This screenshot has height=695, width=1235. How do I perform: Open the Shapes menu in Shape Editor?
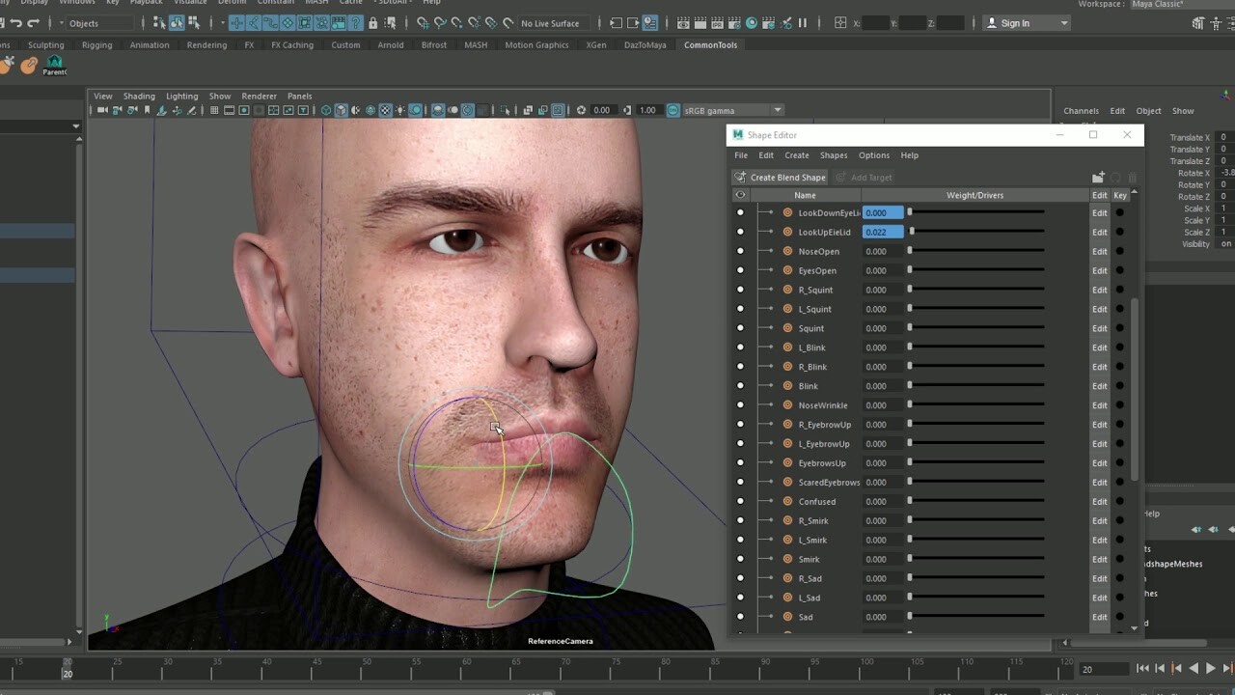point(834,155)
